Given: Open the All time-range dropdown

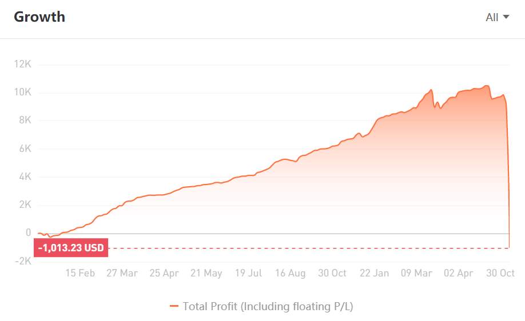Looking at the screenshot, I should [497, 17].
